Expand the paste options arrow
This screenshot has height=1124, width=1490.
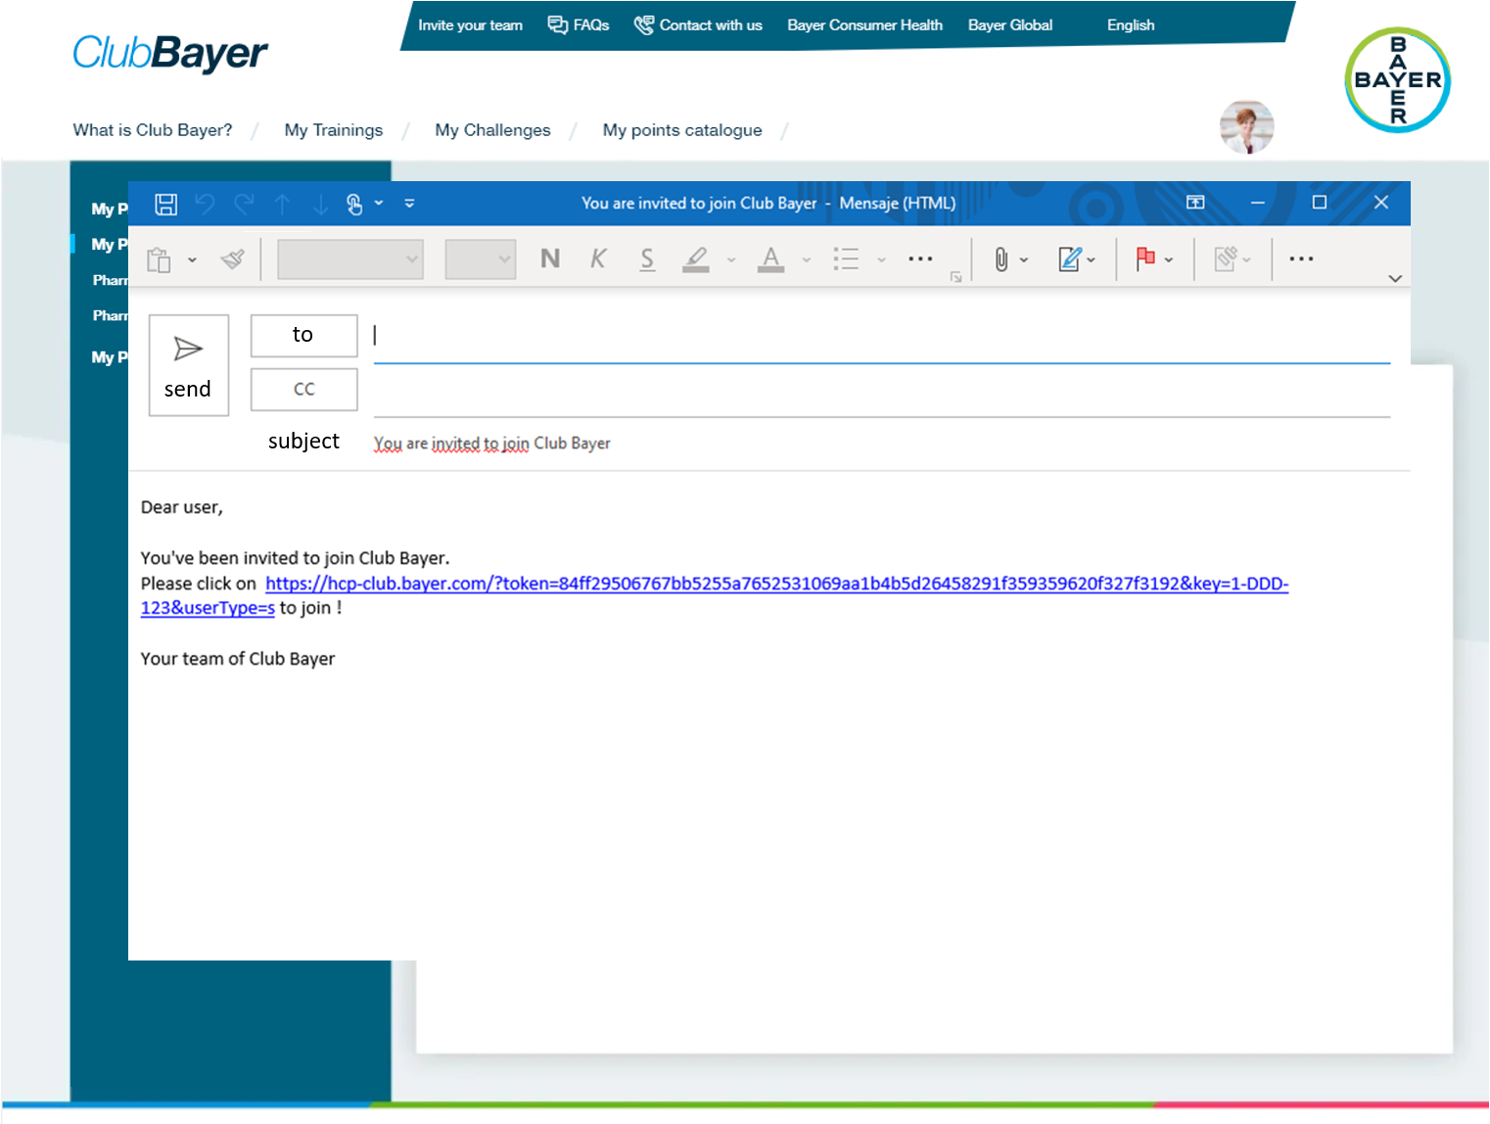coord(192,260)
